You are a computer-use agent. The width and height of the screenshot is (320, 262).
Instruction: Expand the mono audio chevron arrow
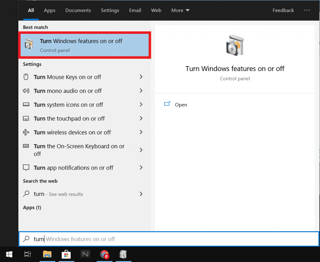click(x=141, y=90)
